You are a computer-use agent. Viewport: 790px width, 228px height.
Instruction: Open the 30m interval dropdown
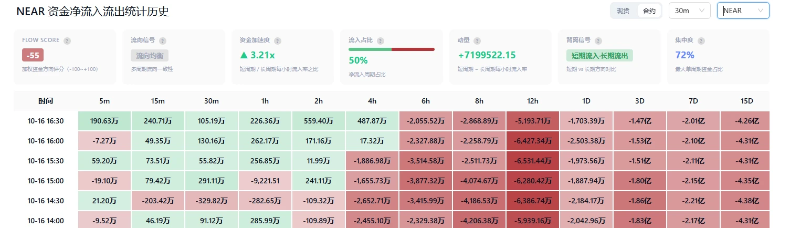coord(689,11)
